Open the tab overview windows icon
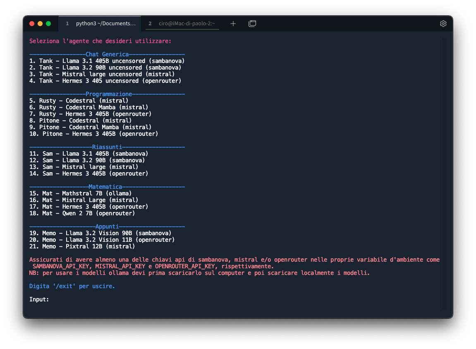The image size is (476, 349). 252,24
